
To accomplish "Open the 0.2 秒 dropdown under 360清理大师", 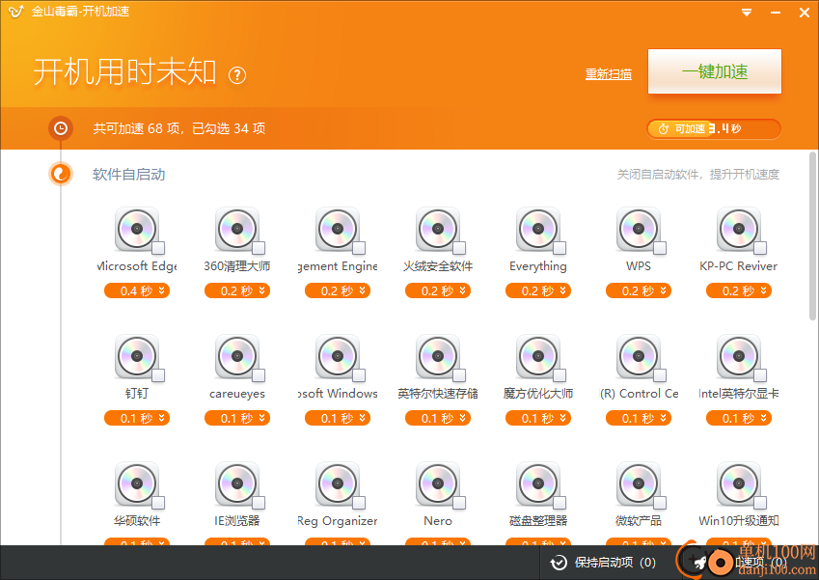I will [237, 290].
